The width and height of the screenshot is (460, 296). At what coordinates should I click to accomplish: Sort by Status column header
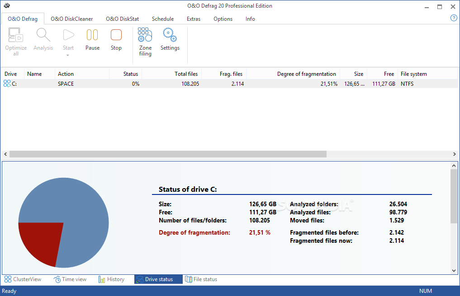(126, 74)
